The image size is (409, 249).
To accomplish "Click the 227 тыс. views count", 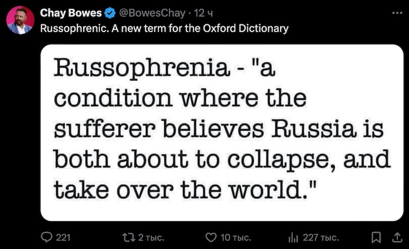I will click(x=321, y=237).
